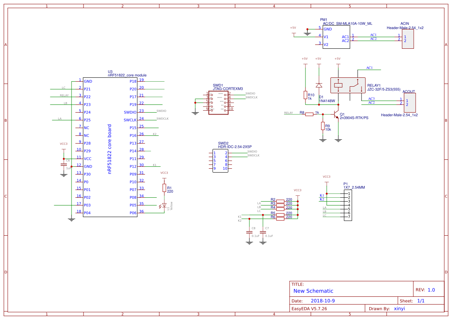Click the REV value 1.0
Screen dimensions: 452x320
(x=431, y=290)
